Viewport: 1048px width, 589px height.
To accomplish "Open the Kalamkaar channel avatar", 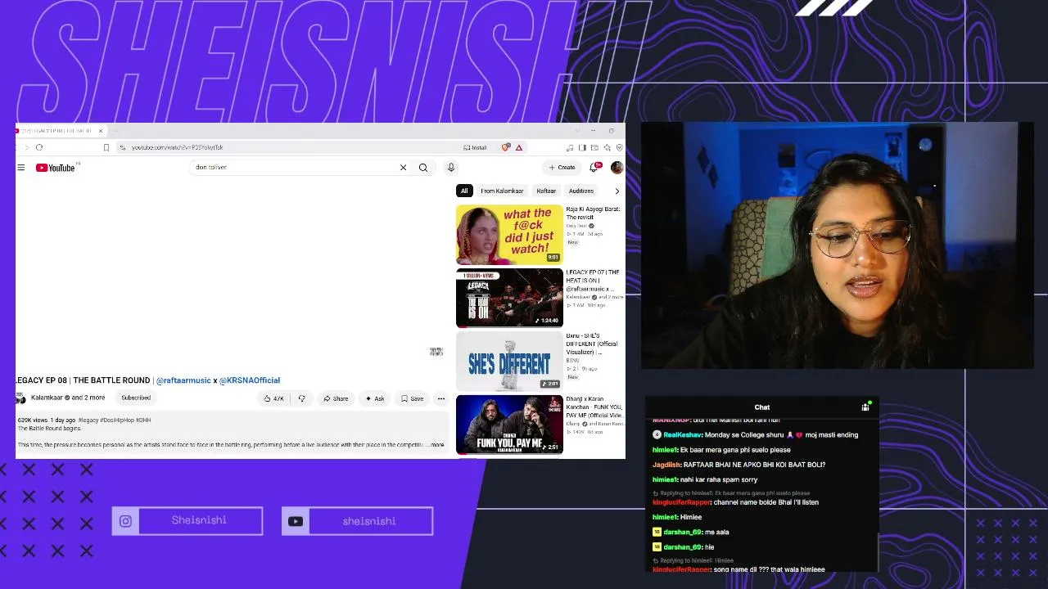I will 20,398.
